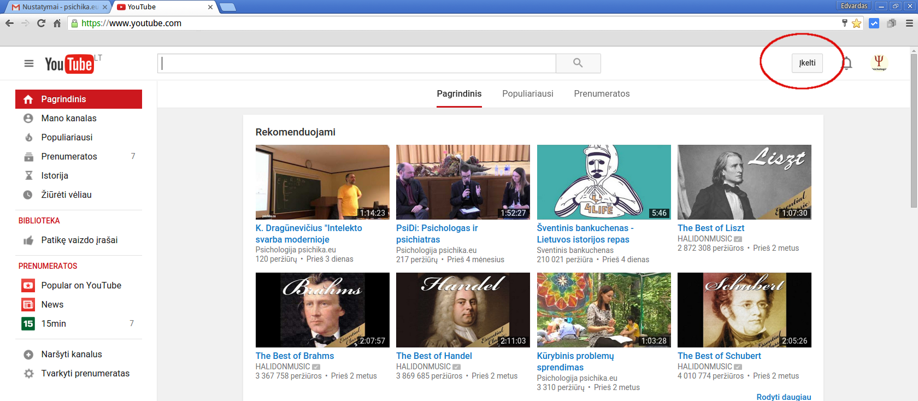Select the Pagrindinis tab in content area

point(459,93)
